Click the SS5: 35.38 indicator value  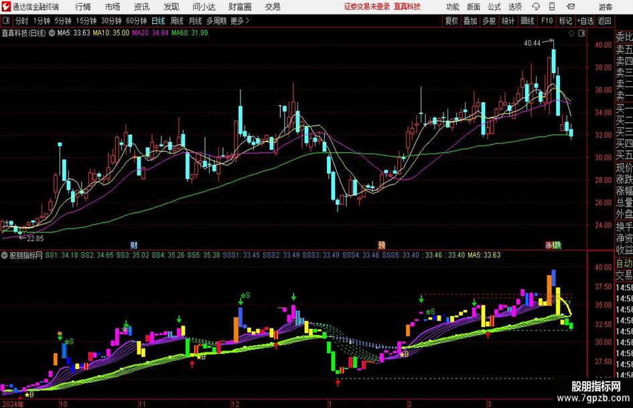click(204, 255)
